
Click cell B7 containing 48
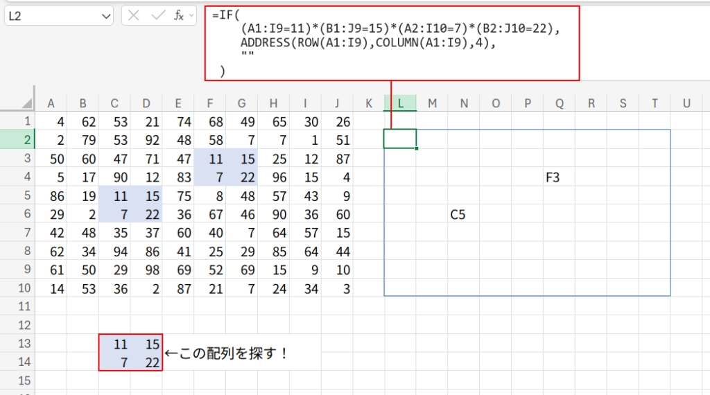(83, 233)
